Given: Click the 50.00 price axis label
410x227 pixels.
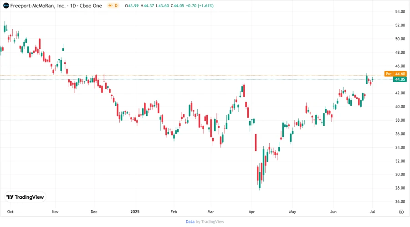Looking at the screenshot, I should tap(400, 39).
